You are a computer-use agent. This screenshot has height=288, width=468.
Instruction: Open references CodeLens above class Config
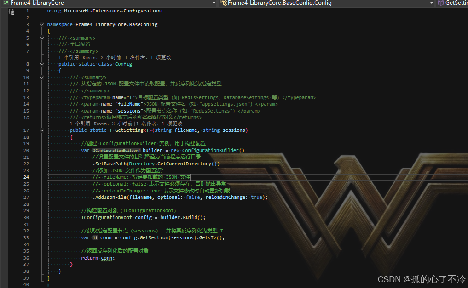point(69,57)
